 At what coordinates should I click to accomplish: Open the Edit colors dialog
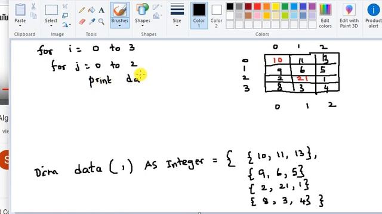click(325, 15)
